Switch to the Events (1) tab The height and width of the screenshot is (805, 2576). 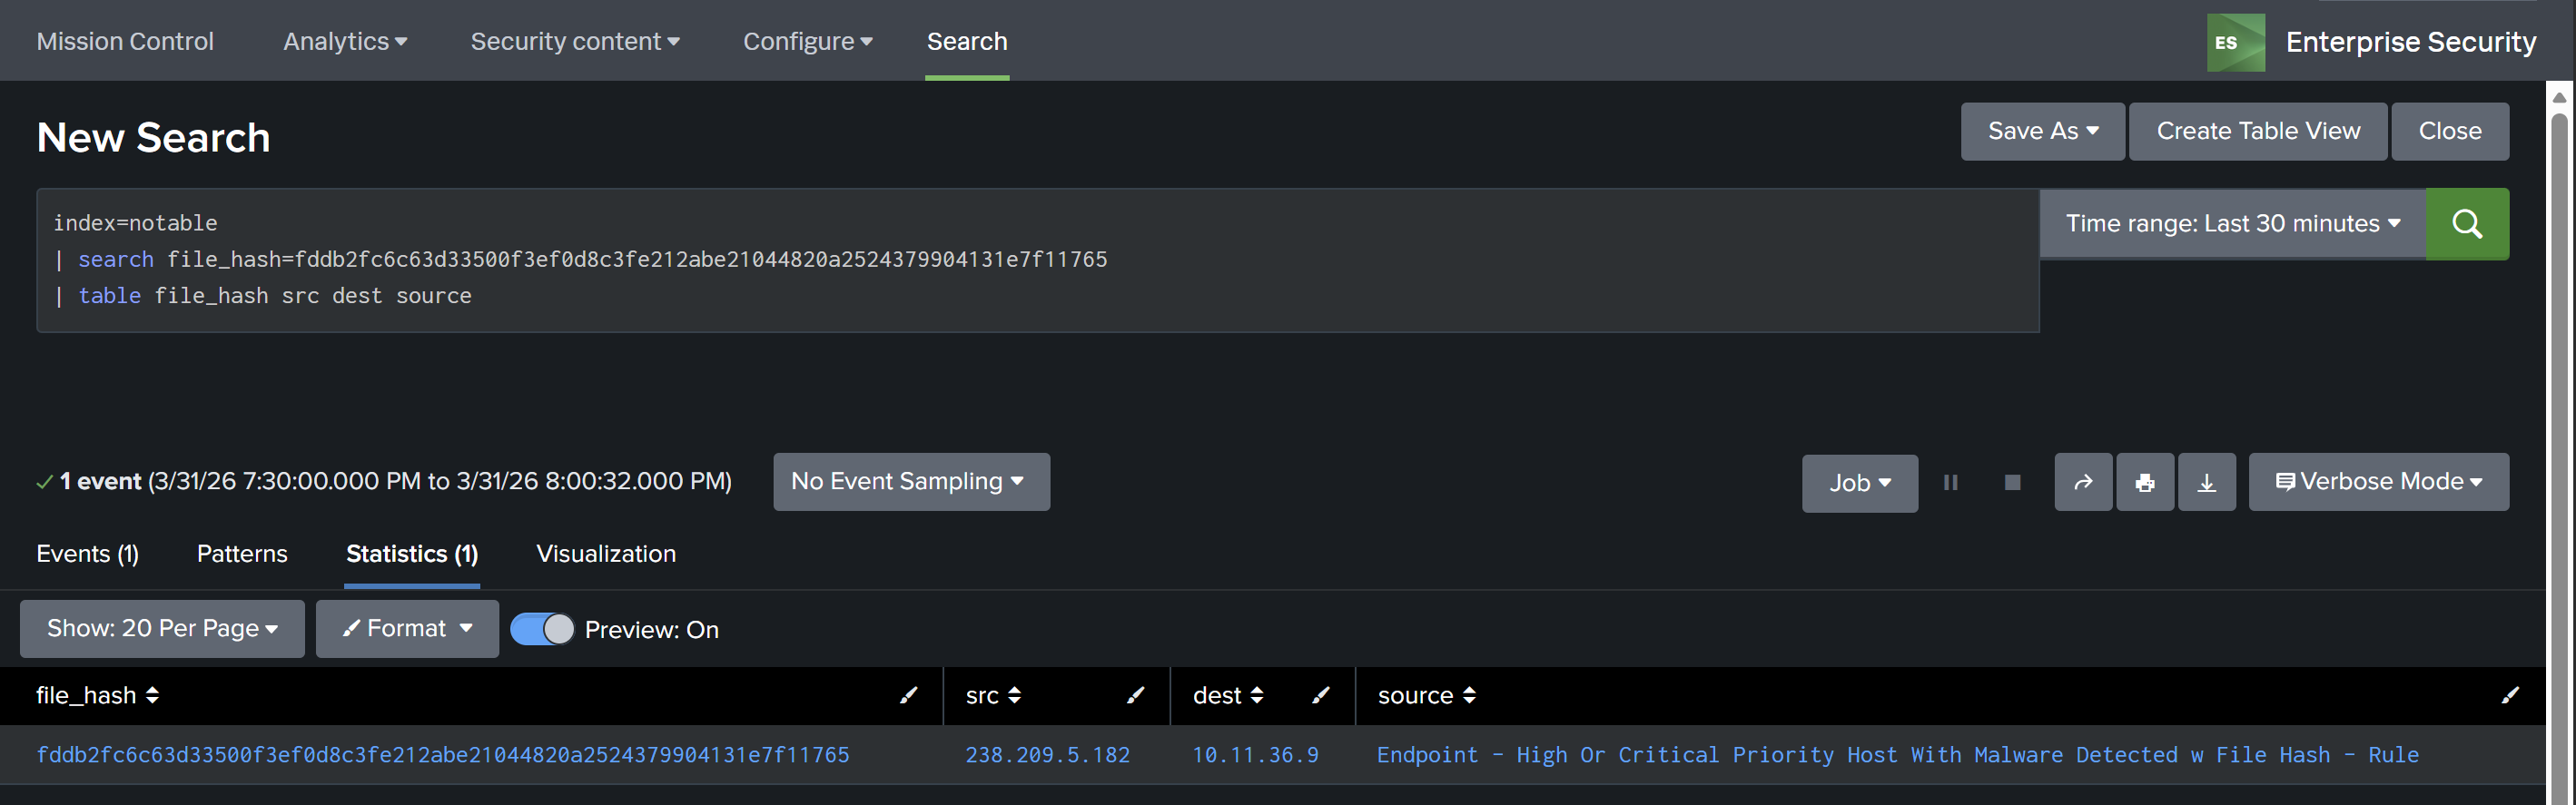coord(88,554)
